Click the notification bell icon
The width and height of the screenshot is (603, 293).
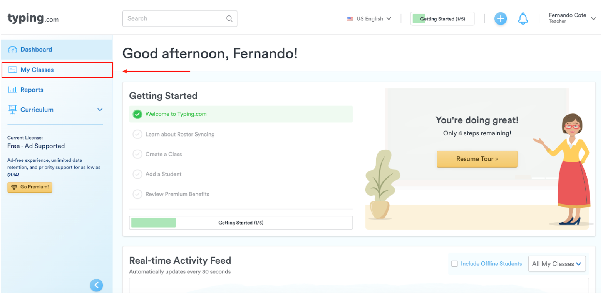[x=523, y=18]
